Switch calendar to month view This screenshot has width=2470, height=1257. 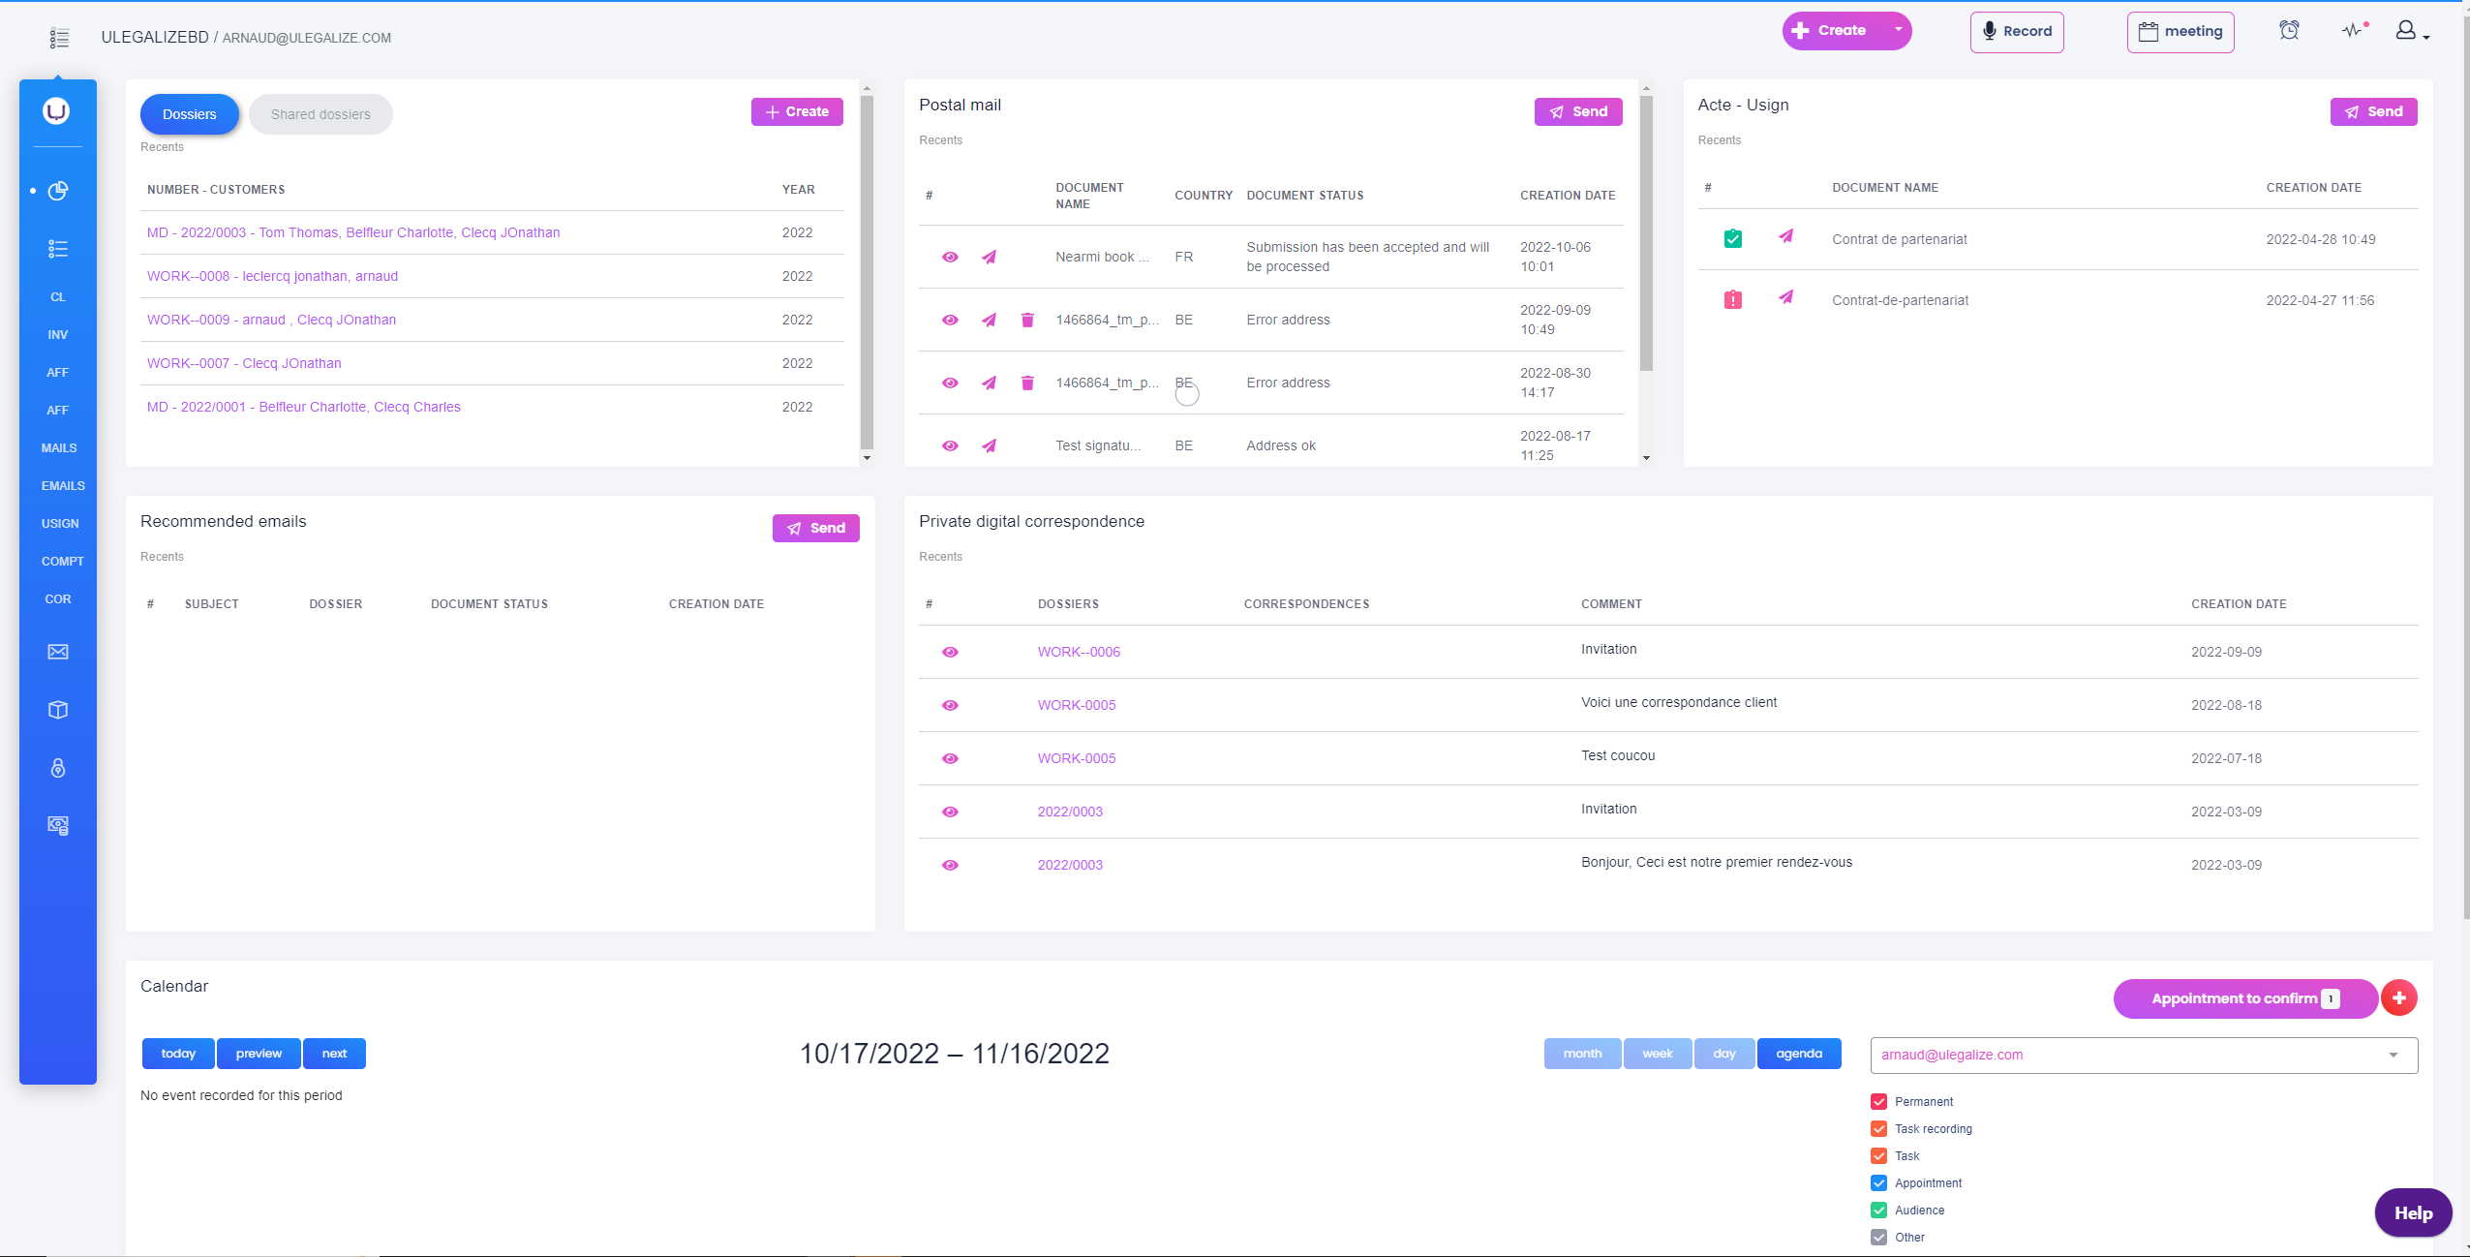click(1580, 1054)
